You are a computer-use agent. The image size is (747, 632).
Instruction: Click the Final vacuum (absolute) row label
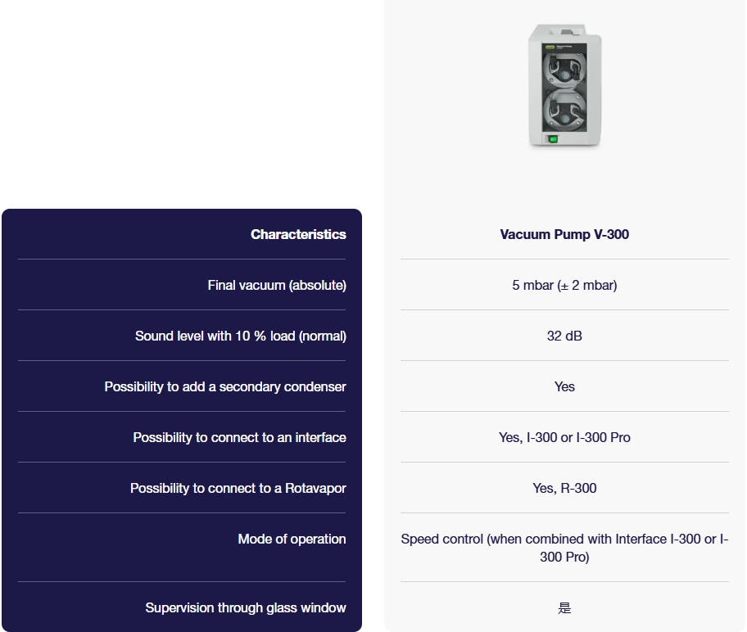click(277, 285)
